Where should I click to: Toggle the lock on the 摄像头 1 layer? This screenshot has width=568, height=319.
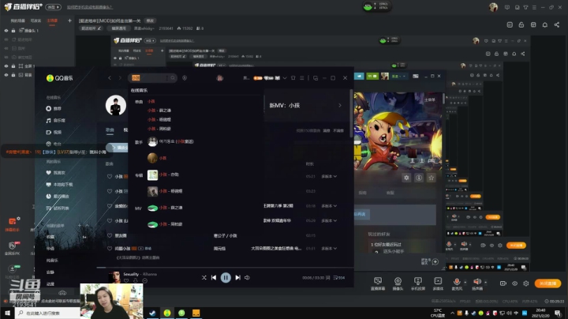(13, 31)
